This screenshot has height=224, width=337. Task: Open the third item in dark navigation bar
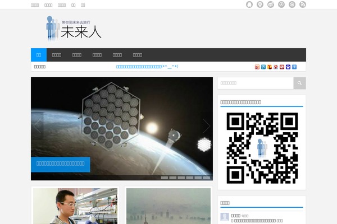click(77, 55)
